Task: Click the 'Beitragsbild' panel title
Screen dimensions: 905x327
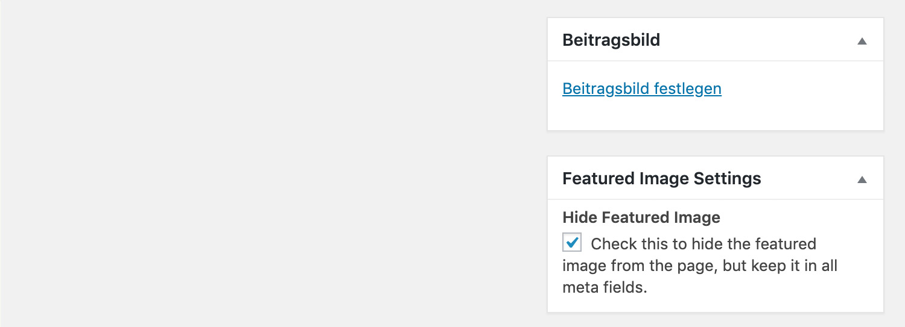Action: point(611,40)
